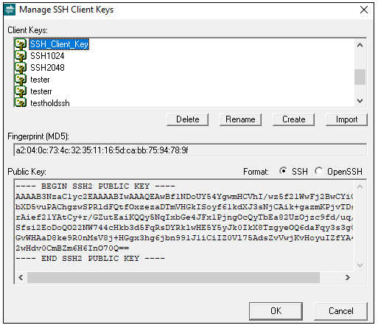Select the testholdssh key entry
Image resolution: width=378 pixels, height=328 pixels.
[x=50, y=103]
